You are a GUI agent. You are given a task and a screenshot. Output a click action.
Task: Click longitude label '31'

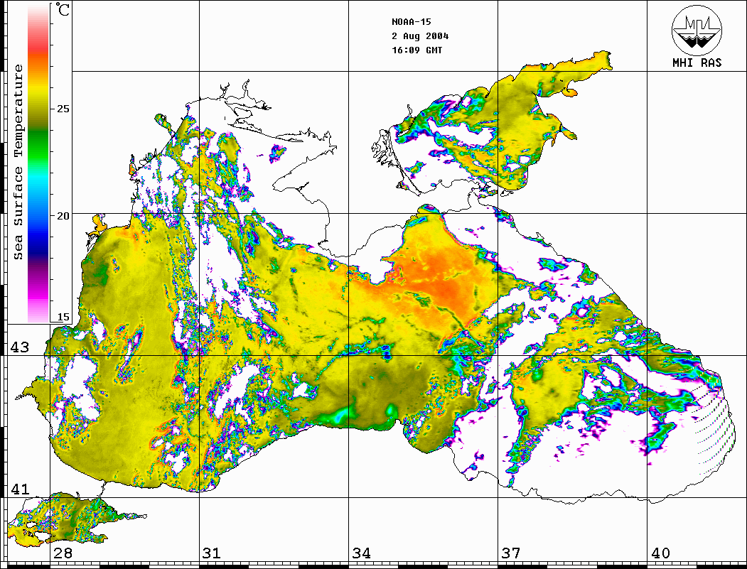point(212,553)
